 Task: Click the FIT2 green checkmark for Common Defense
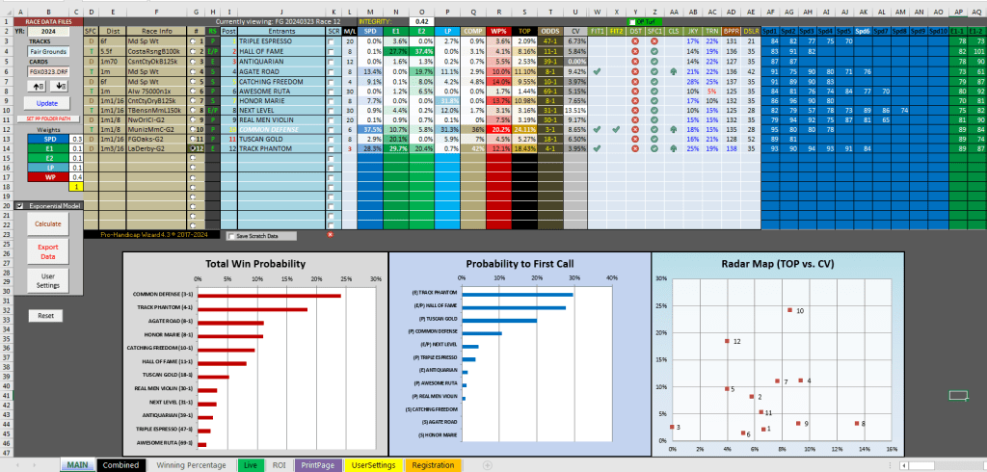[617, 129]
